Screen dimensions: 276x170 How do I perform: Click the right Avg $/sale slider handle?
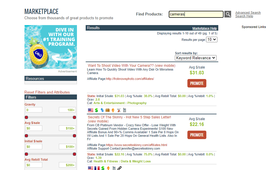coord(74,136)
